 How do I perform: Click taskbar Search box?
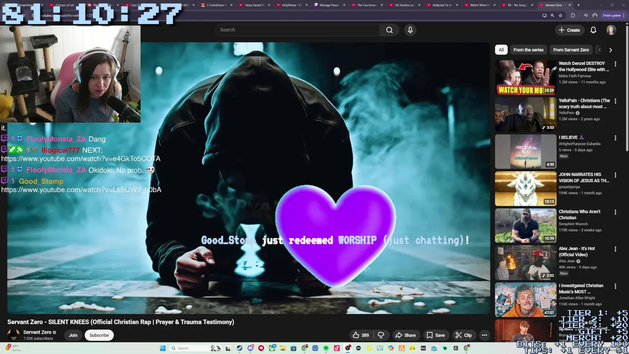(x=196, y=348)
